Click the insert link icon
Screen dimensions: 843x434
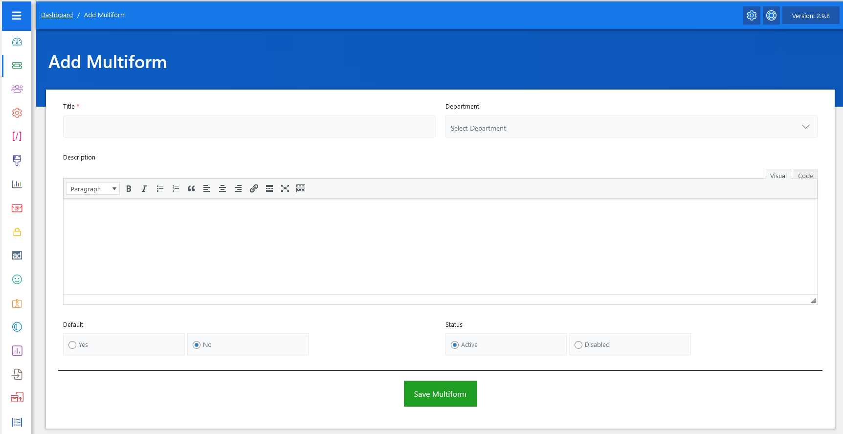[254, 189]
